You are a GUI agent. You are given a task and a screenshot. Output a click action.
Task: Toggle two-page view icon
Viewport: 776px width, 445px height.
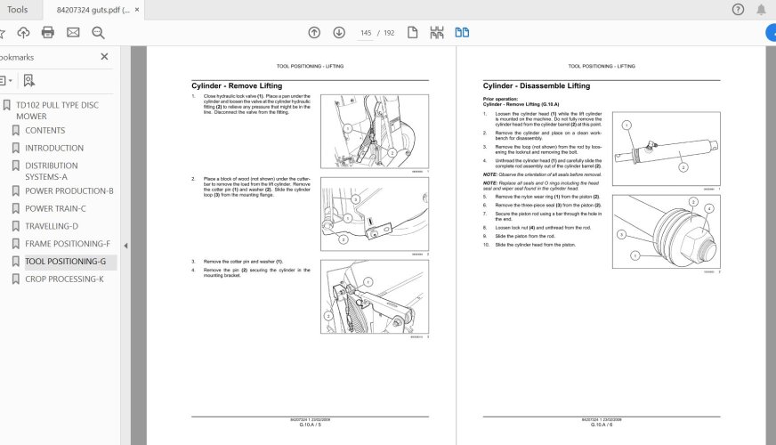tap(462, 33)
